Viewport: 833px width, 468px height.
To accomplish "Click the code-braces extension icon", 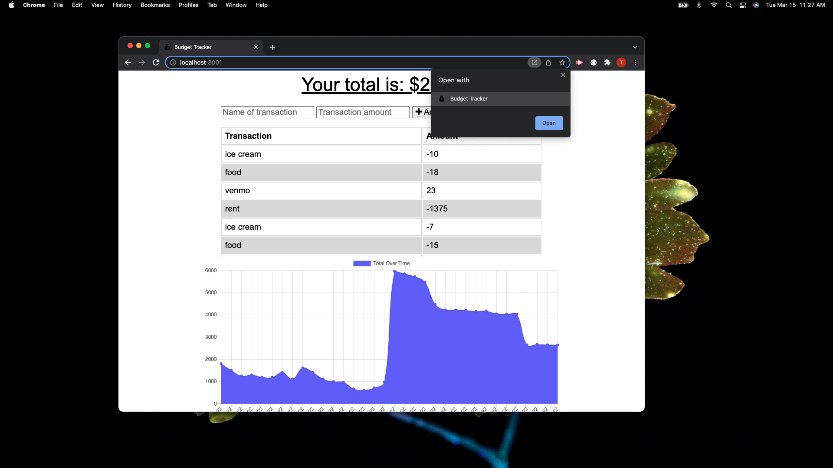I will 594,62.
